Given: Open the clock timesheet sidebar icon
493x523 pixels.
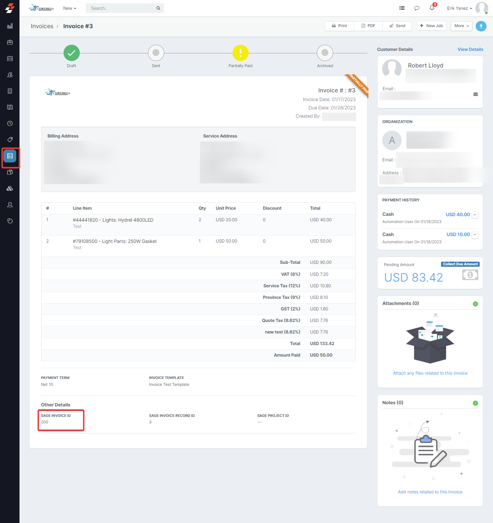Looking at the screenshot, I should tap(10, 123).
